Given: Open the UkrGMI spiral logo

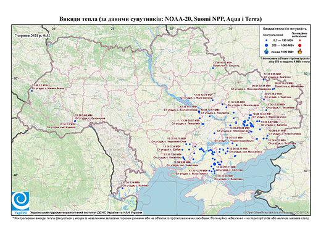Looking at the screenshot, I should [20, 200].
